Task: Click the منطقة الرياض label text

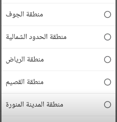Action: [25, 60]
